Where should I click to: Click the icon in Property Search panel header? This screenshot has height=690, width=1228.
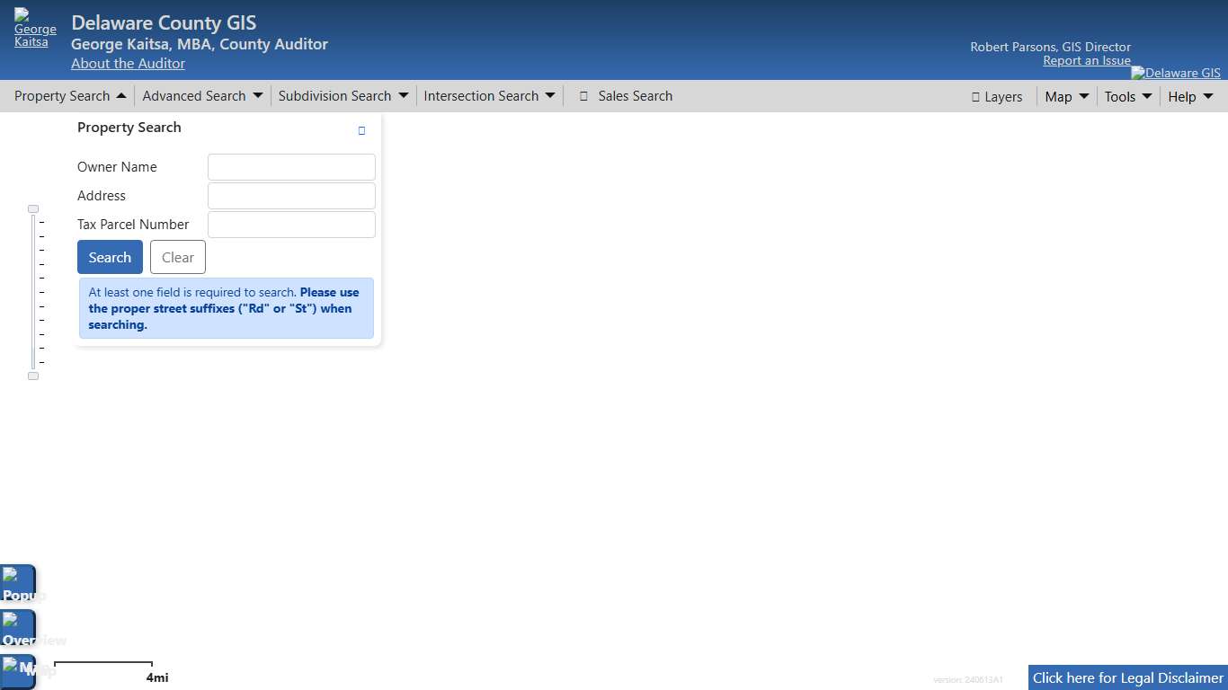[x=361, y=130]
